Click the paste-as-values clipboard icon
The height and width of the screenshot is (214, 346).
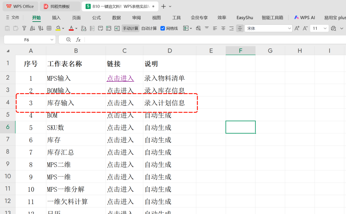tap(7, 28)
